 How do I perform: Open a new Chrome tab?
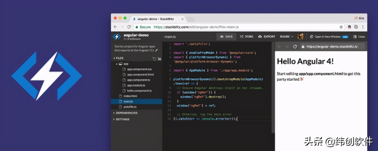click(190, 19)
